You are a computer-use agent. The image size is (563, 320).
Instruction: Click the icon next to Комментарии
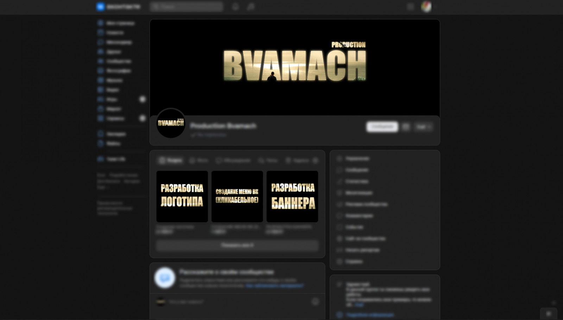click(x=340, y=216)
